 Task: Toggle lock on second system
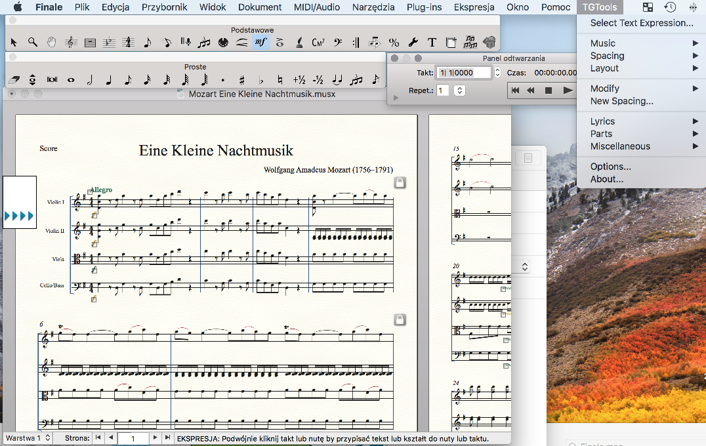pyautogui.click(x=400, y=319)
